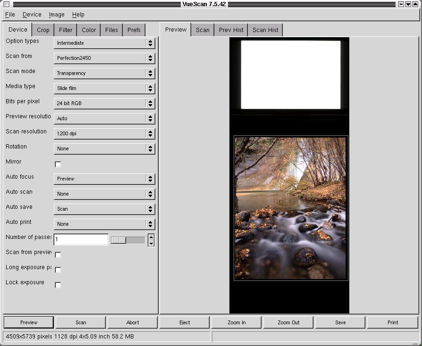
Task: Toggle the Scan from preview checkbox
Action: tap(58, 255)
